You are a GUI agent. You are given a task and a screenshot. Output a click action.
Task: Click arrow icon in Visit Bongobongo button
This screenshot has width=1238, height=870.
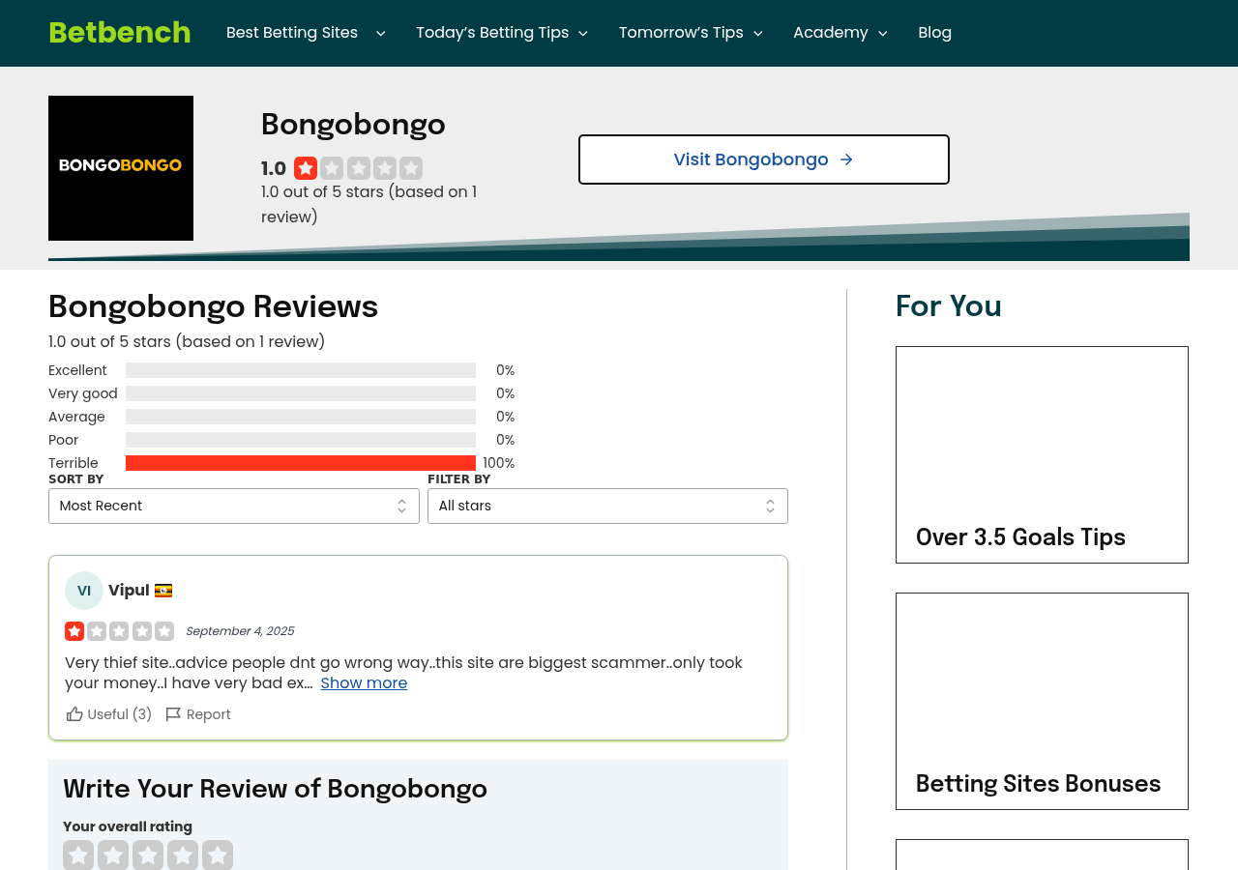click(846, 159)
